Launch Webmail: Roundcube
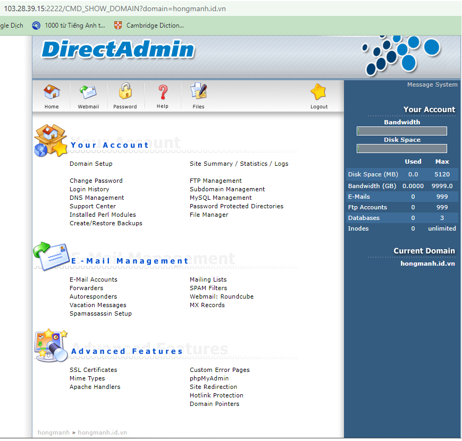Viewport: 462px width, 441px height. [222, 297]
